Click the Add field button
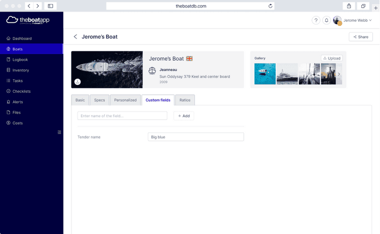The image size is (380, 234). (184, 116)
